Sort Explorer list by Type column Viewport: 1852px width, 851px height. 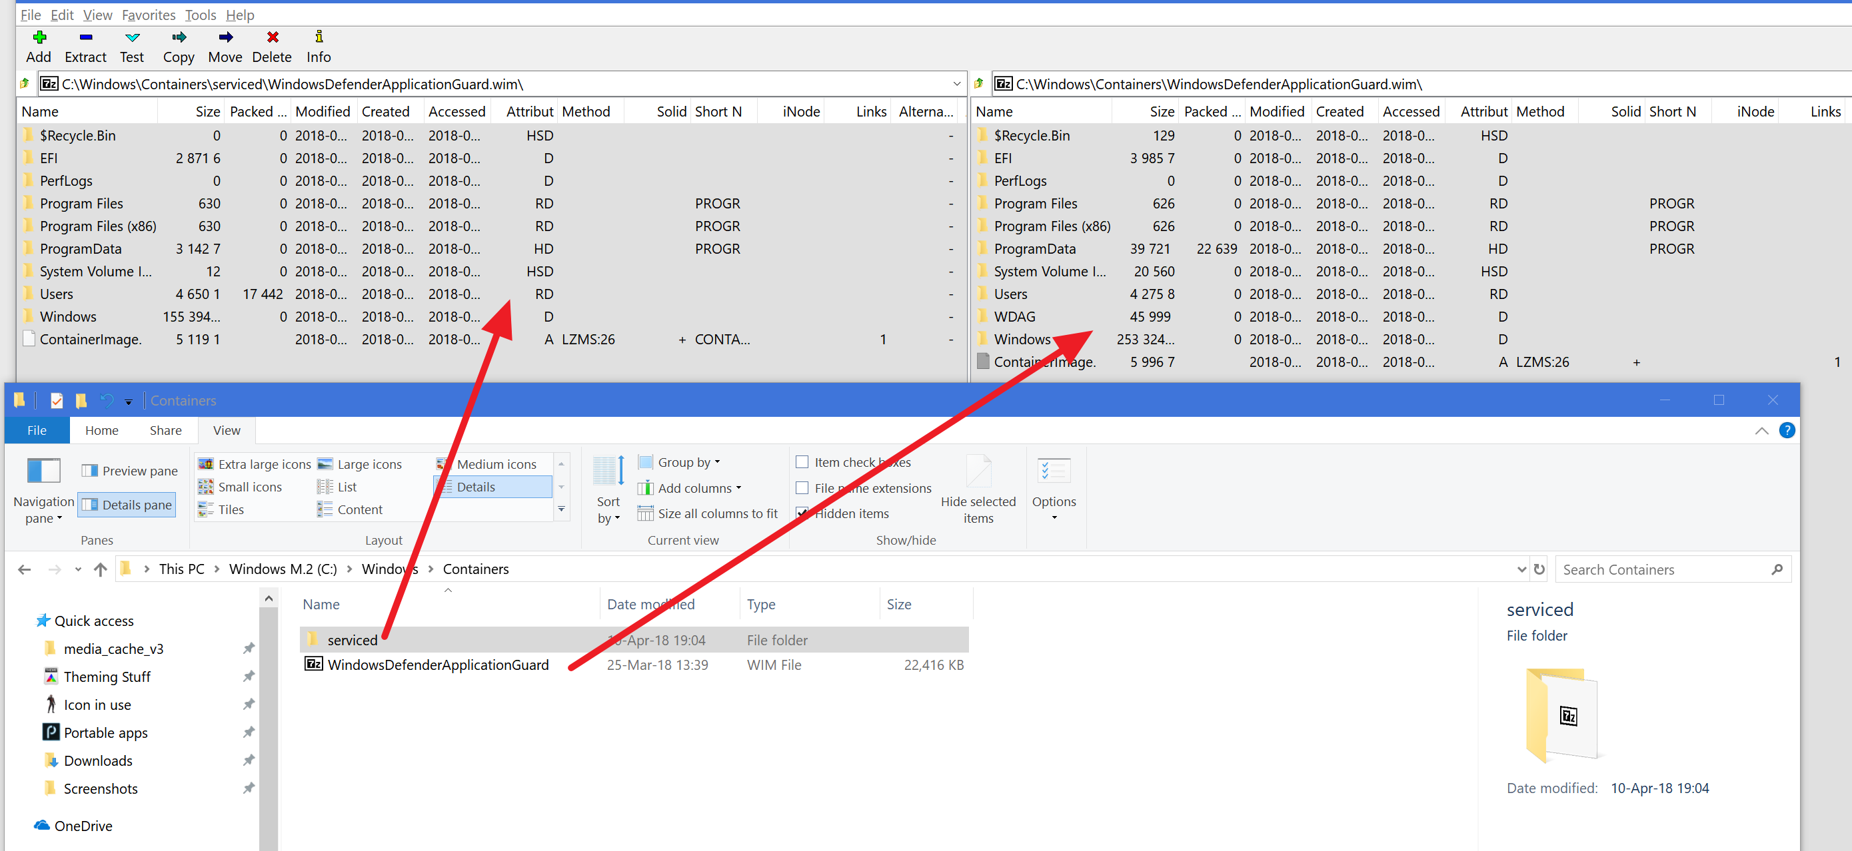point(809,605)
